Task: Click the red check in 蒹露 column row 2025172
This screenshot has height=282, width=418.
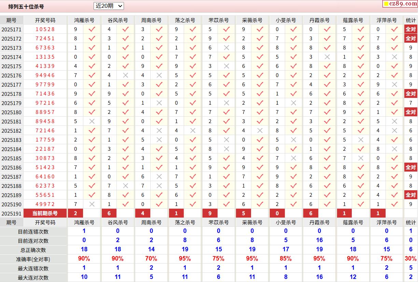Action: (361, 39)
